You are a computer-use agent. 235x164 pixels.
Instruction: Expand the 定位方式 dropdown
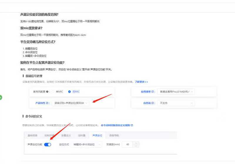[x=86, y=144]
